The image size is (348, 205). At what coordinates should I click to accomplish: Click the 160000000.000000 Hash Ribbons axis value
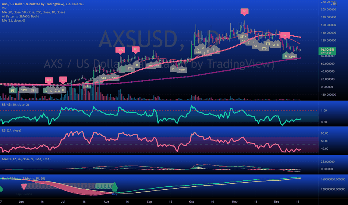333,179
